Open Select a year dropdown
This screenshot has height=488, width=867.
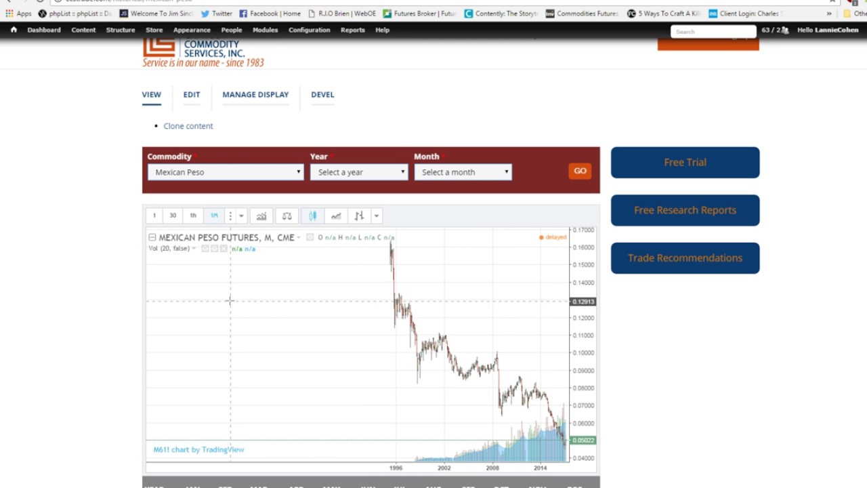pyautogui.click(x=359, y=172)
